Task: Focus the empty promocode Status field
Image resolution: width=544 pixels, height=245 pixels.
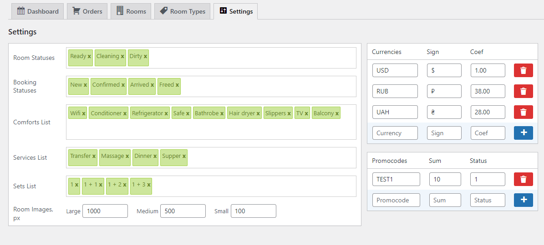Action: (488, 200)
